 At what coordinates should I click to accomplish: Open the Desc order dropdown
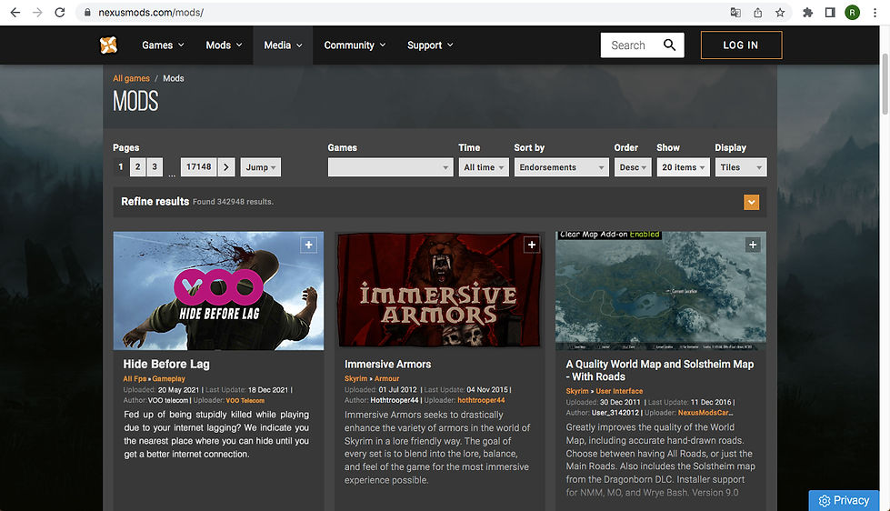pos(633,167)
